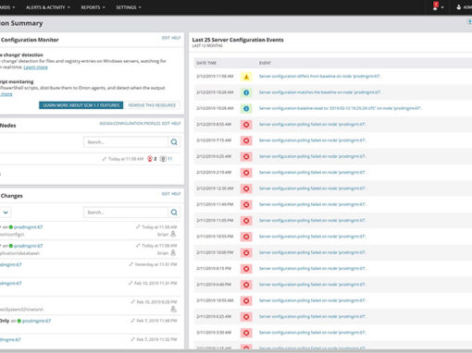This screenshot has width=472, height=353.
Task: Click the 'Feb 10, 2019 11:31 PM' change timestamp
Action: (x=155, y=283)
